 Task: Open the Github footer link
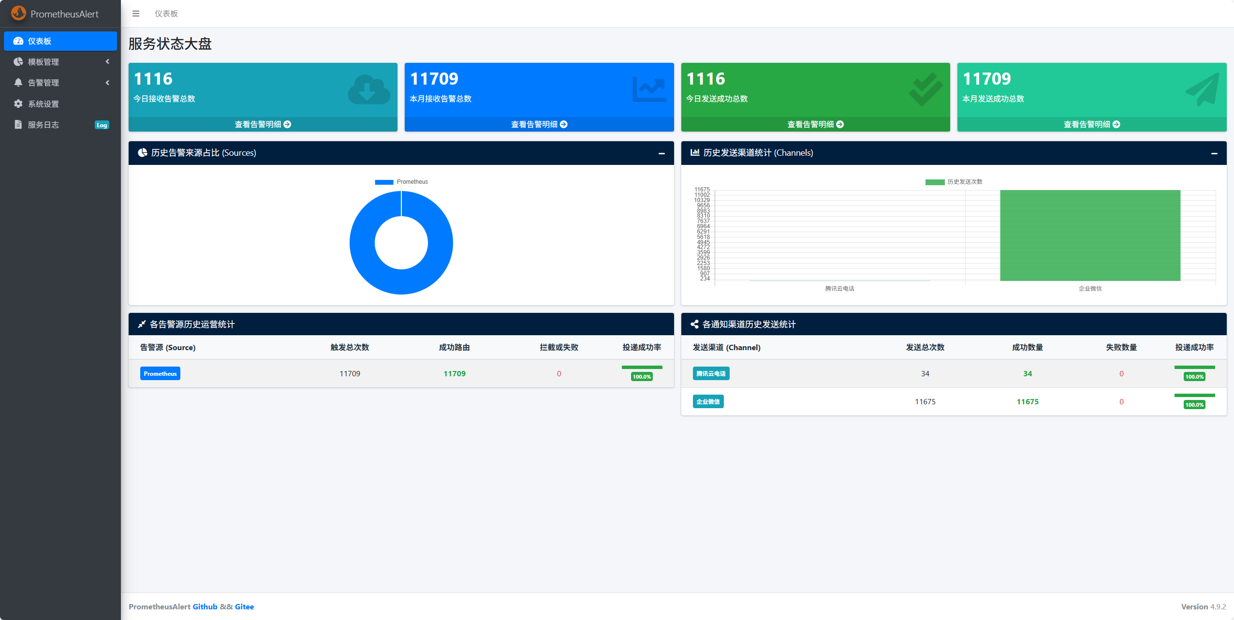[205, 606]
